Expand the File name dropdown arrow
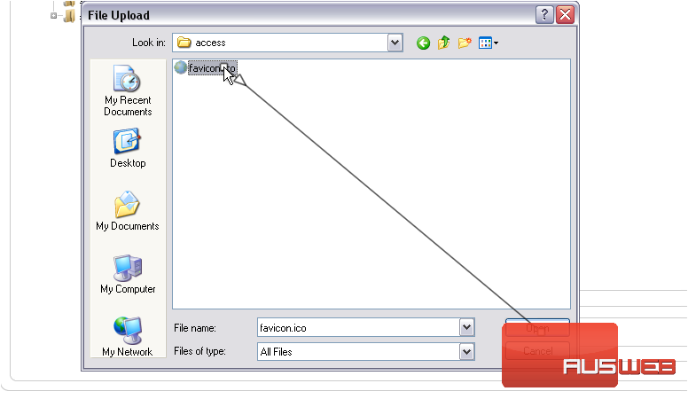Image resolution: width=688 pixels, height=399 pixels. (466, 327)
